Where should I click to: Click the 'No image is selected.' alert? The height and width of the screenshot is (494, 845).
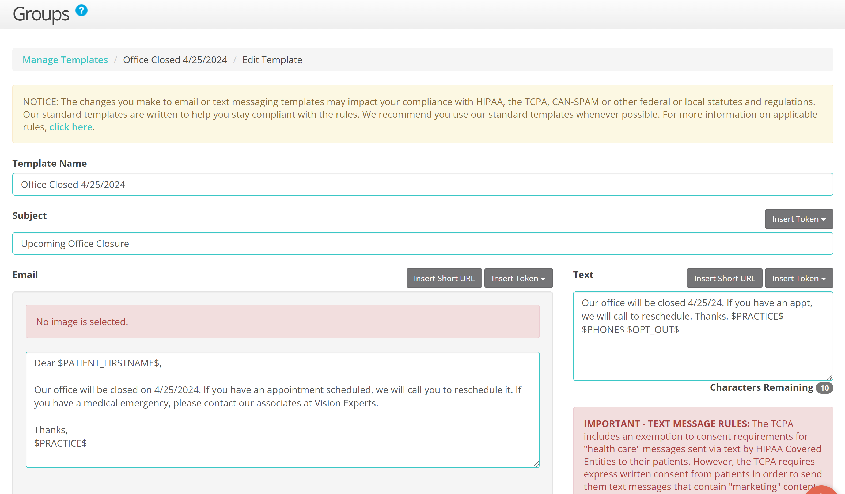(x=283, y=321)
